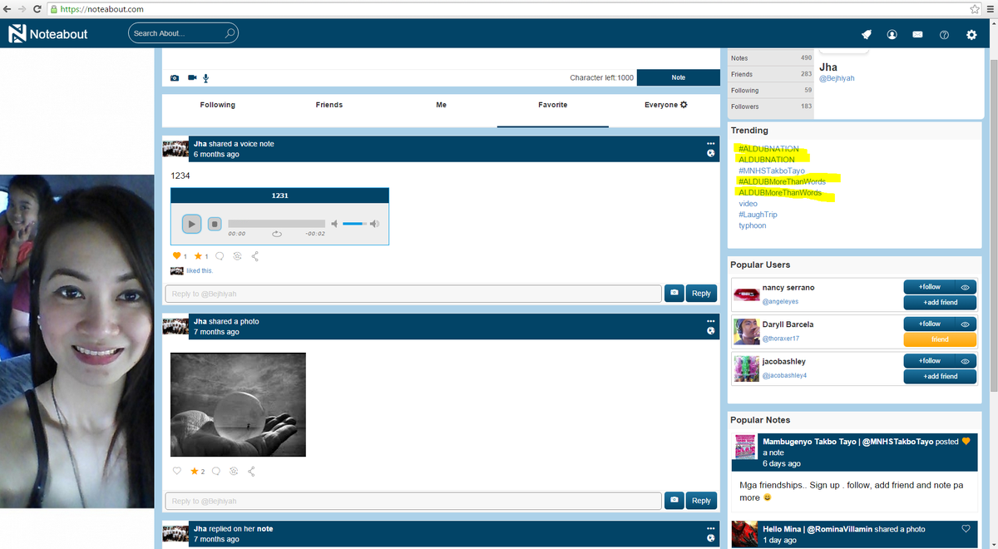998x549 pixels.
Task: Adjust the voice note volume slider
Action: (x=354, y=224)
